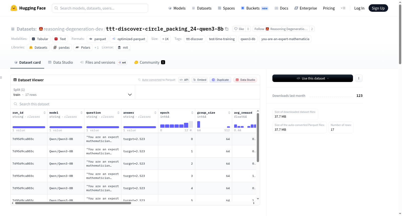Click the Datasets library tag

[38, 47]
